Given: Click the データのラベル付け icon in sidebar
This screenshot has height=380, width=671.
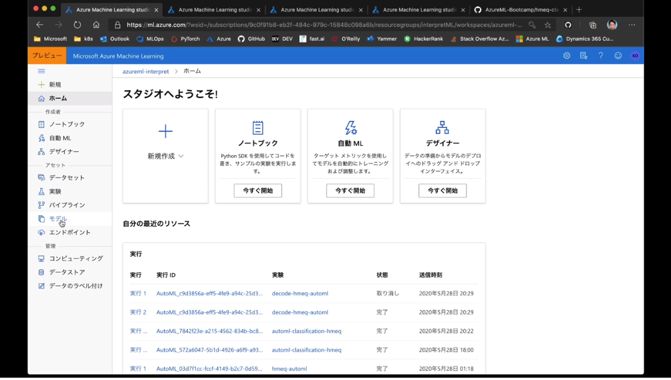Looking at the screenshot, I should click(42, 286).
